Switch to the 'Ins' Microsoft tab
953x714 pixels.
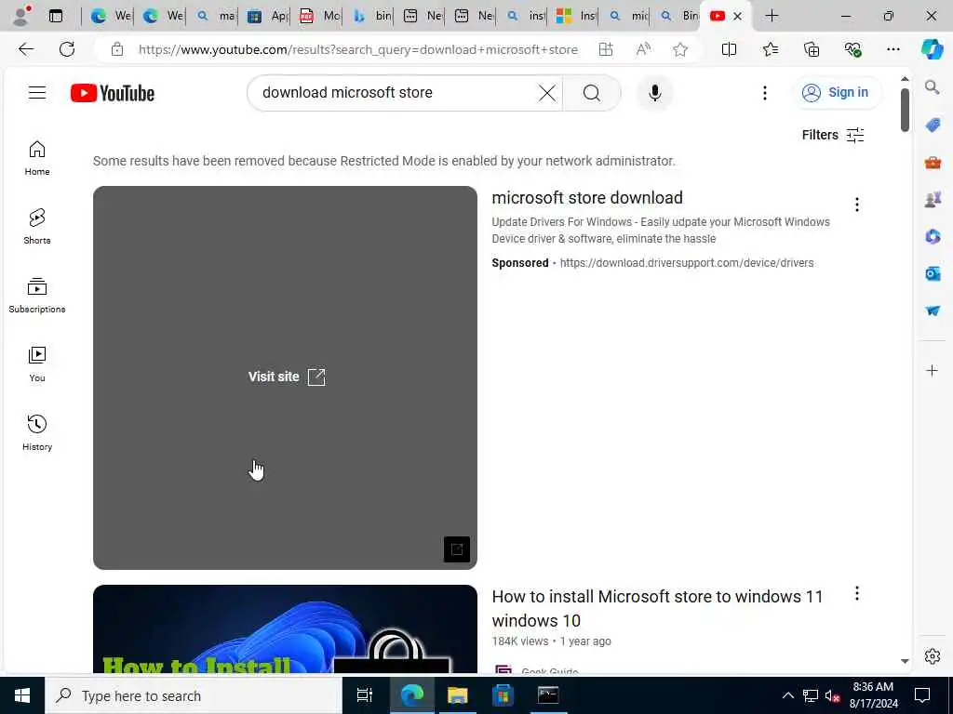(x=575, y=16)
